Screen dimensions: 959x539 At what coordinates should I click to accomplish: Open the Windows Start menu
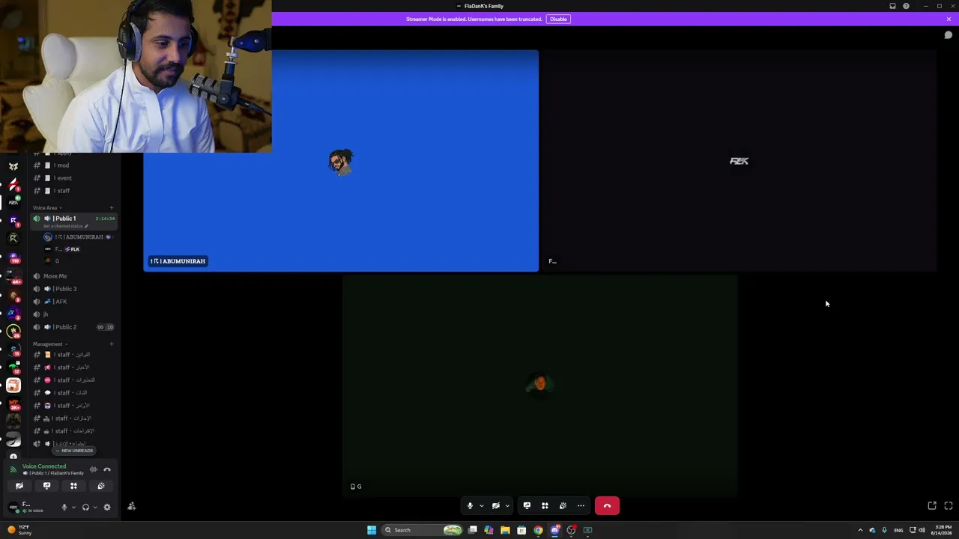pos(372,530)
